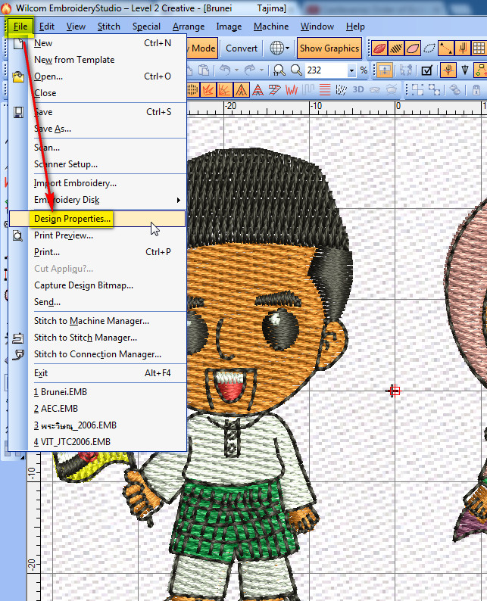Select Exit in File menu
Image resolution: width=487 pixels, height=601 pixels.
point(98,373)
